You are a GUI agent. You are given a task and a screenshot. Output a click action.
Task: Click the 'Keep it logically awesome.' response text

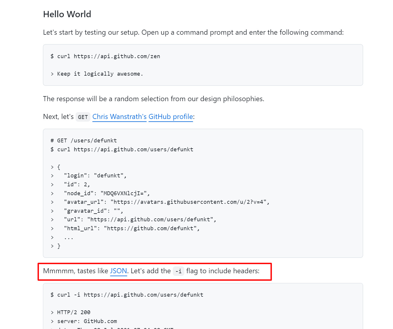[100, 74]
